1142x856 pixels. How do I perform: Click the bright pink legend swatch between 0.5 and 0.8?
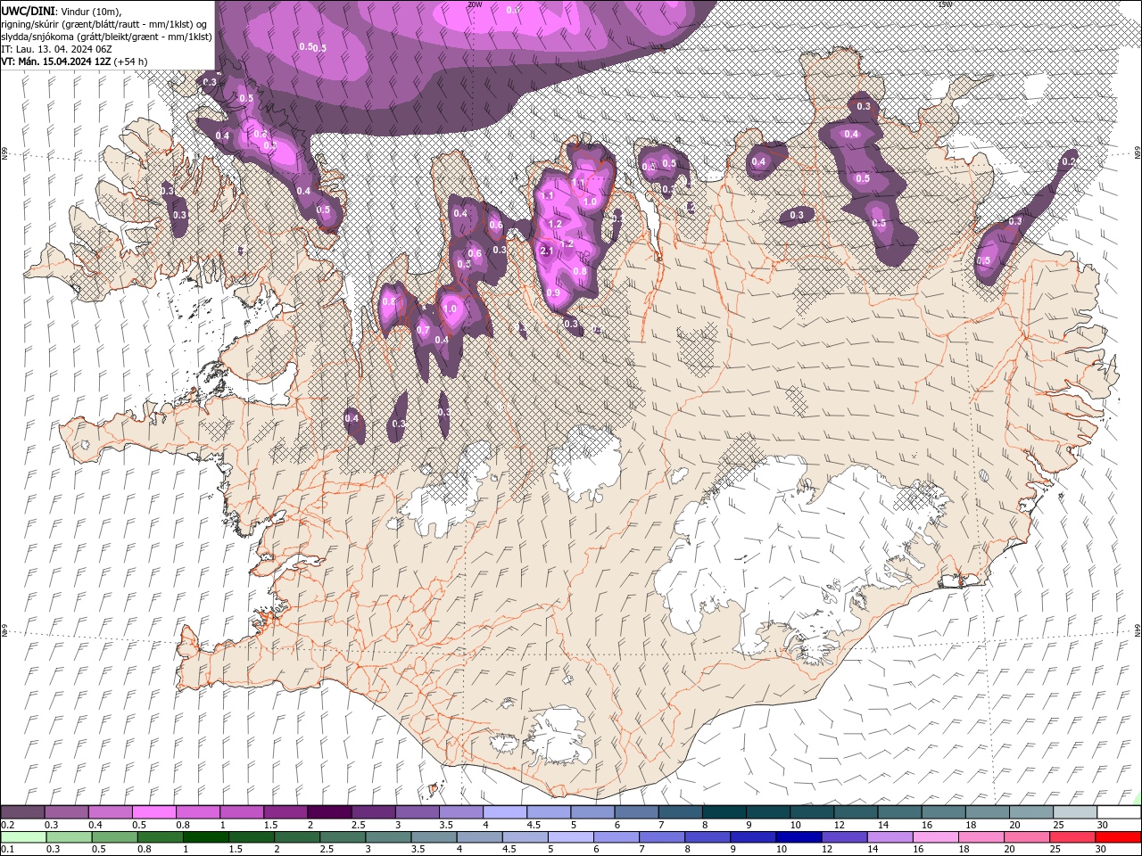(x=153, y=812)
